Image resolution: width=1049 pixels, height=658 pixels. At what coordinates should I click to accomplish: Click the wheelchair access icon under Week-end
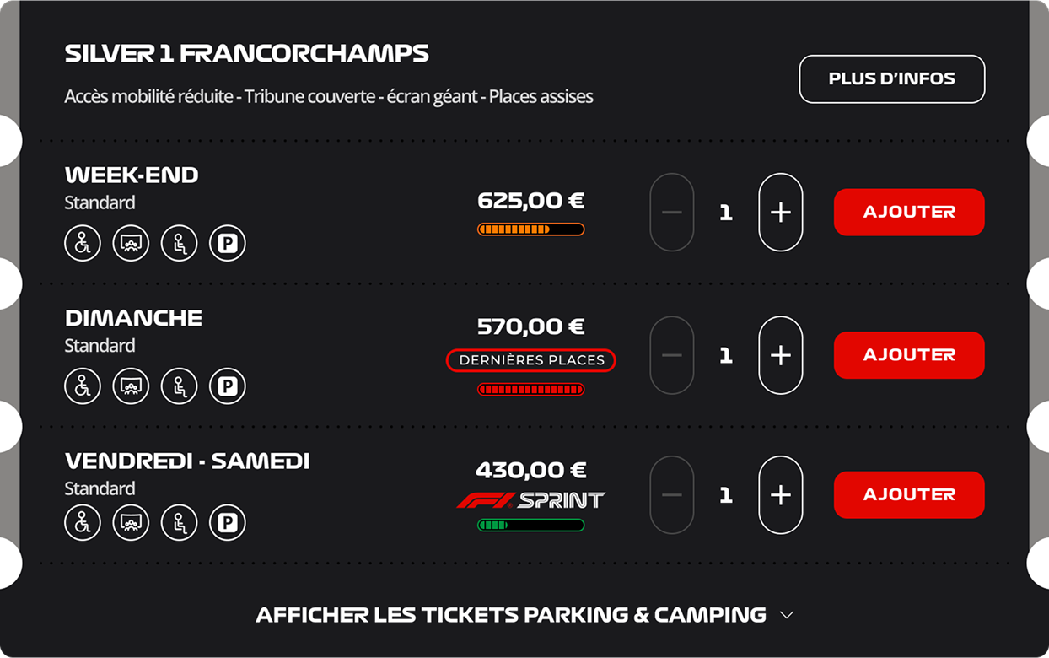click(83, 244)
